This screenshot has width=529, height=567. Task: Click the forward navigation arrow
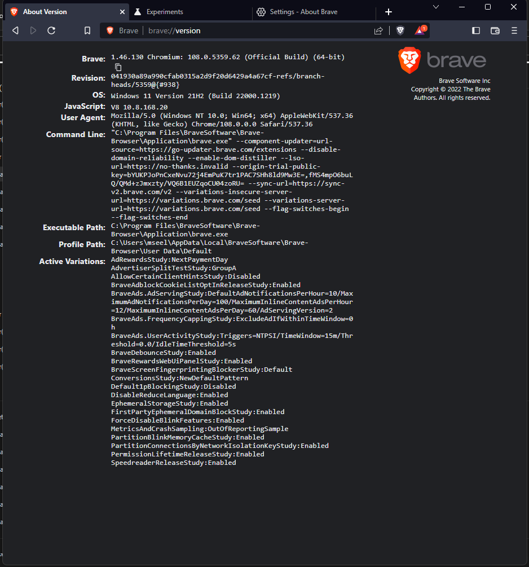point(33,30)
